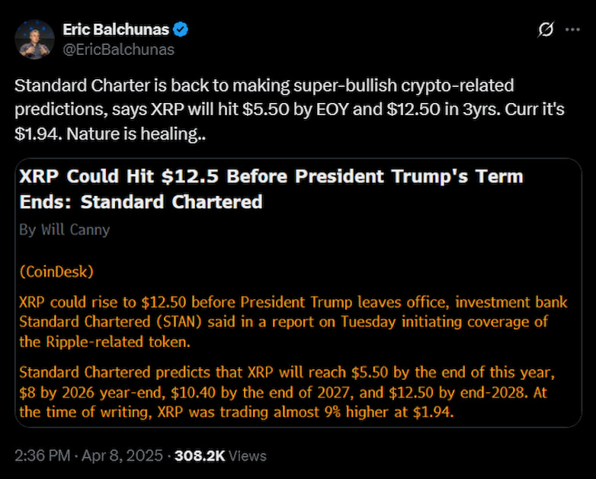This screenshot has height=479, width=596.
Task: Expand the embedded article screenshot headline
Action: click(271, 189)
